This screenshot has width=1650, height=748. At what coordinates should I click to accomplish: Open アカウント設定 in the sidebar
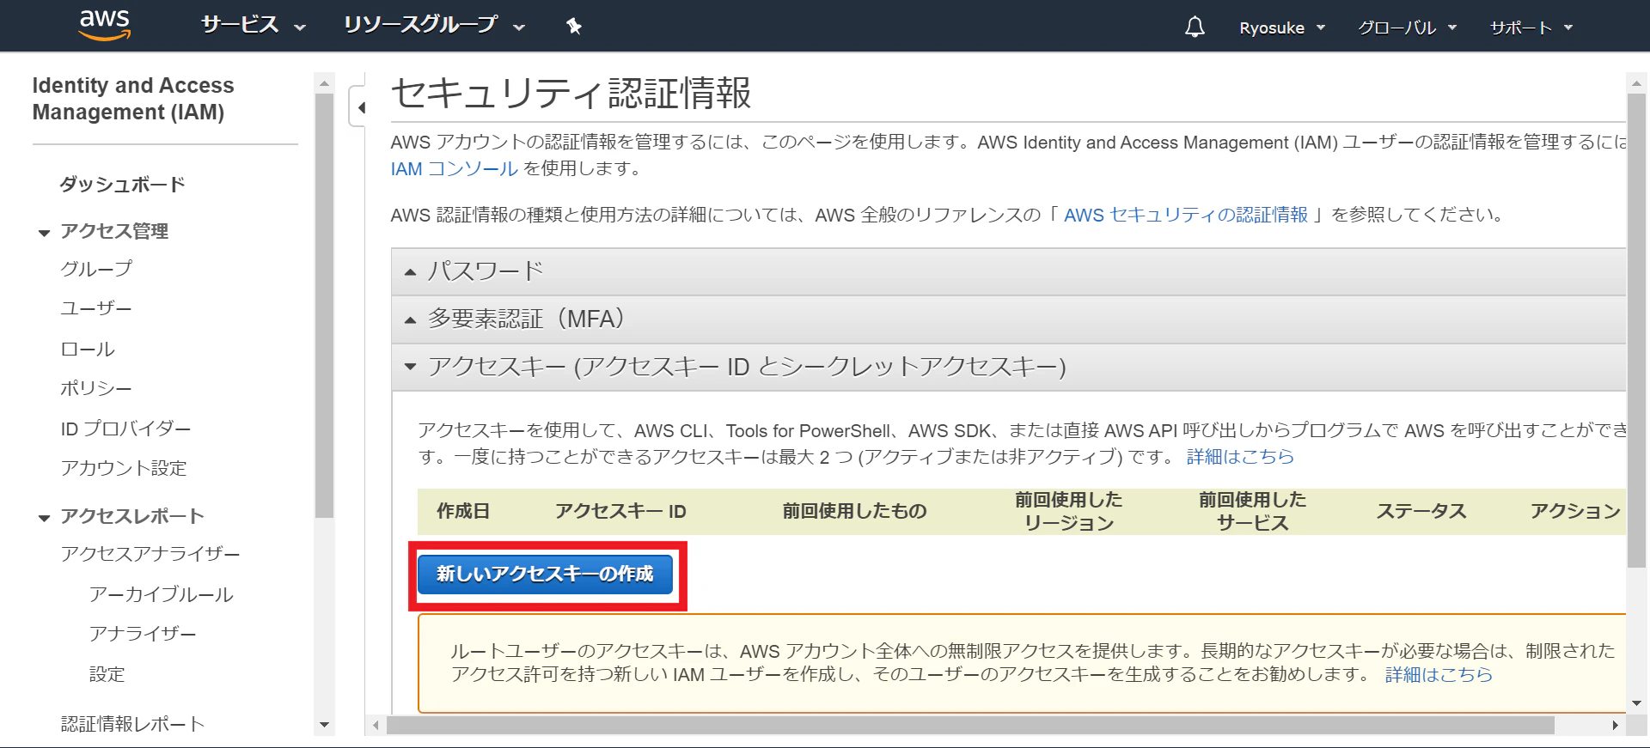[x=124, y=468]
